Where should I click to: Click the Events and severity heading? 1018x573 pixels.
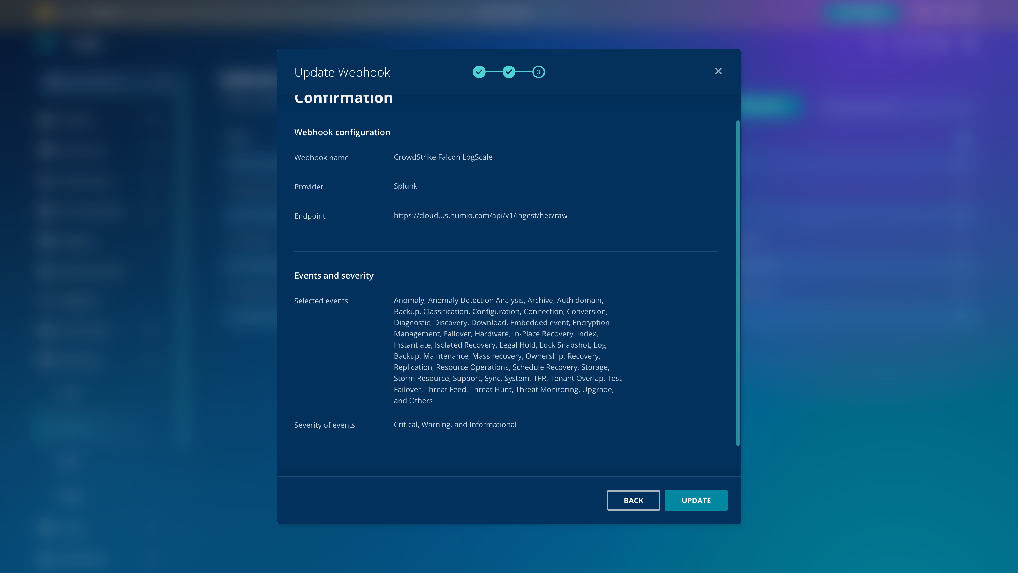tap(334, 275)
